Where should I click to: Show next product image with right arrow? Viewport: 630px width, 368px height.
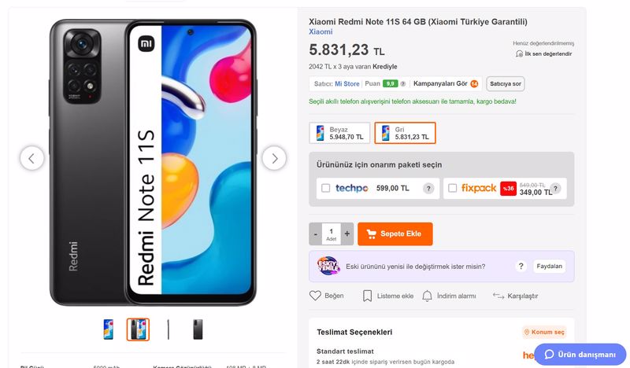274,158
